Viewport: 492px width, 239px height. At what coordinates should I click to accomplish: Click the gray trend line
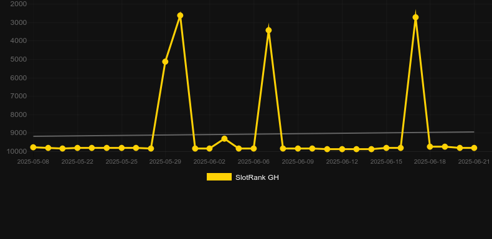[253, 134]
